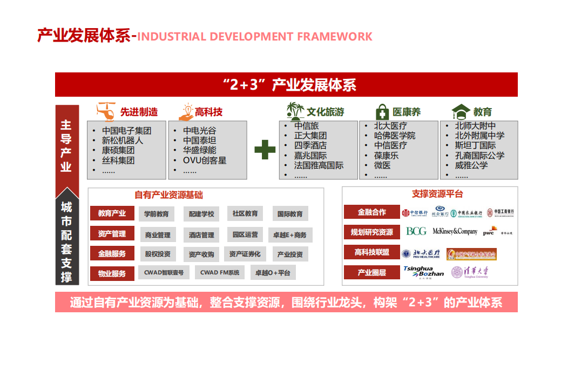Click the McKinsey&Company logo
The width and height of the screenshot is (561, 389).
pyautogui.click(x=455, y=232)
